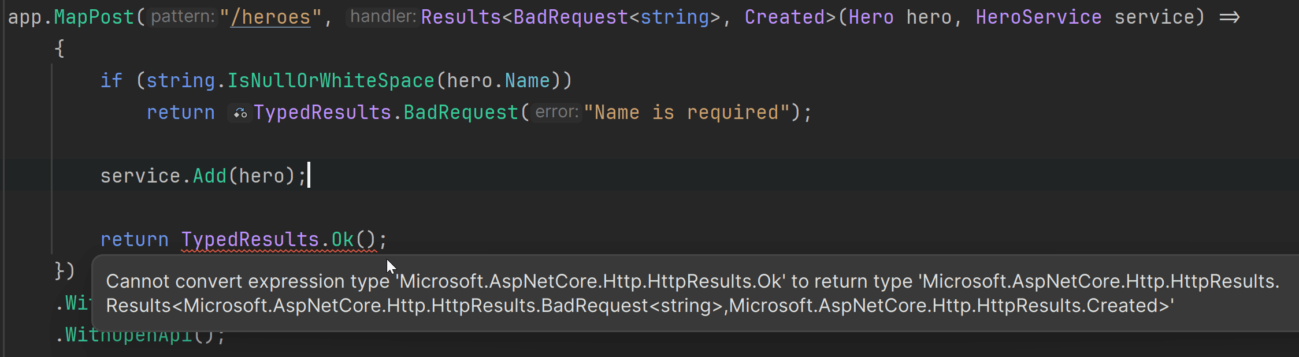1299x357 pixels.
Task: Click the underlined "/heroes" route pattern
Action: (270, 17)
